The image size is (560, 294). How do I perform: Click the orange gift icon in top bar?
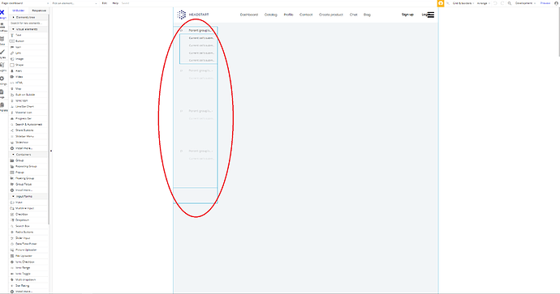click(x=441, y=3)
